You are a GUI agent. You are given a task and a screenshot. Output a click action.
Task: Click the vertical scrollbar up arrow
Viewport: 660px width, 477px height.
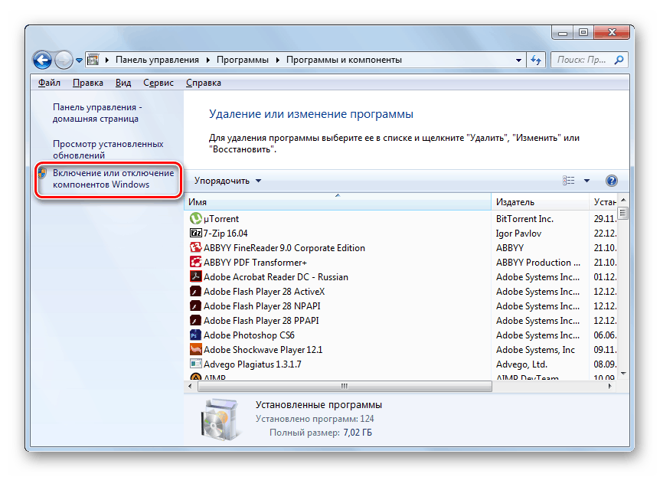pos(623,200)
